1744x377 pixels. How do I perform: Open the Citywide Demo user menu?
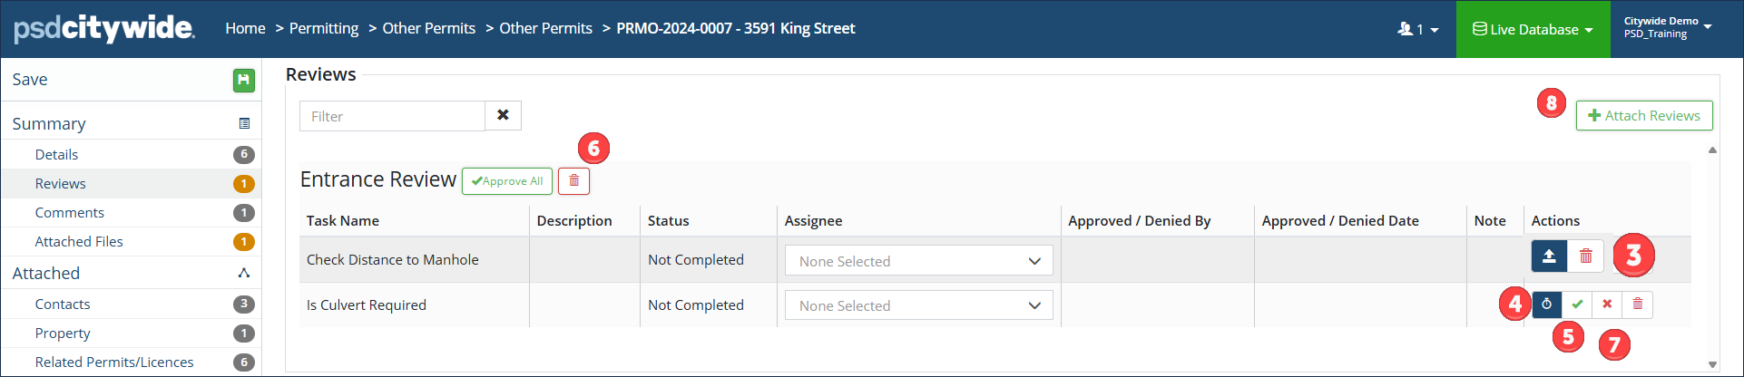[1667, 27]
